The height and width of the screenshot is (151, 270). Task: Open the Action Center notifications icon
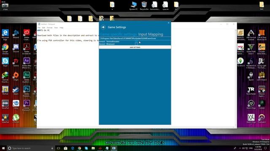pyautogui.click(x=265, y=148)
